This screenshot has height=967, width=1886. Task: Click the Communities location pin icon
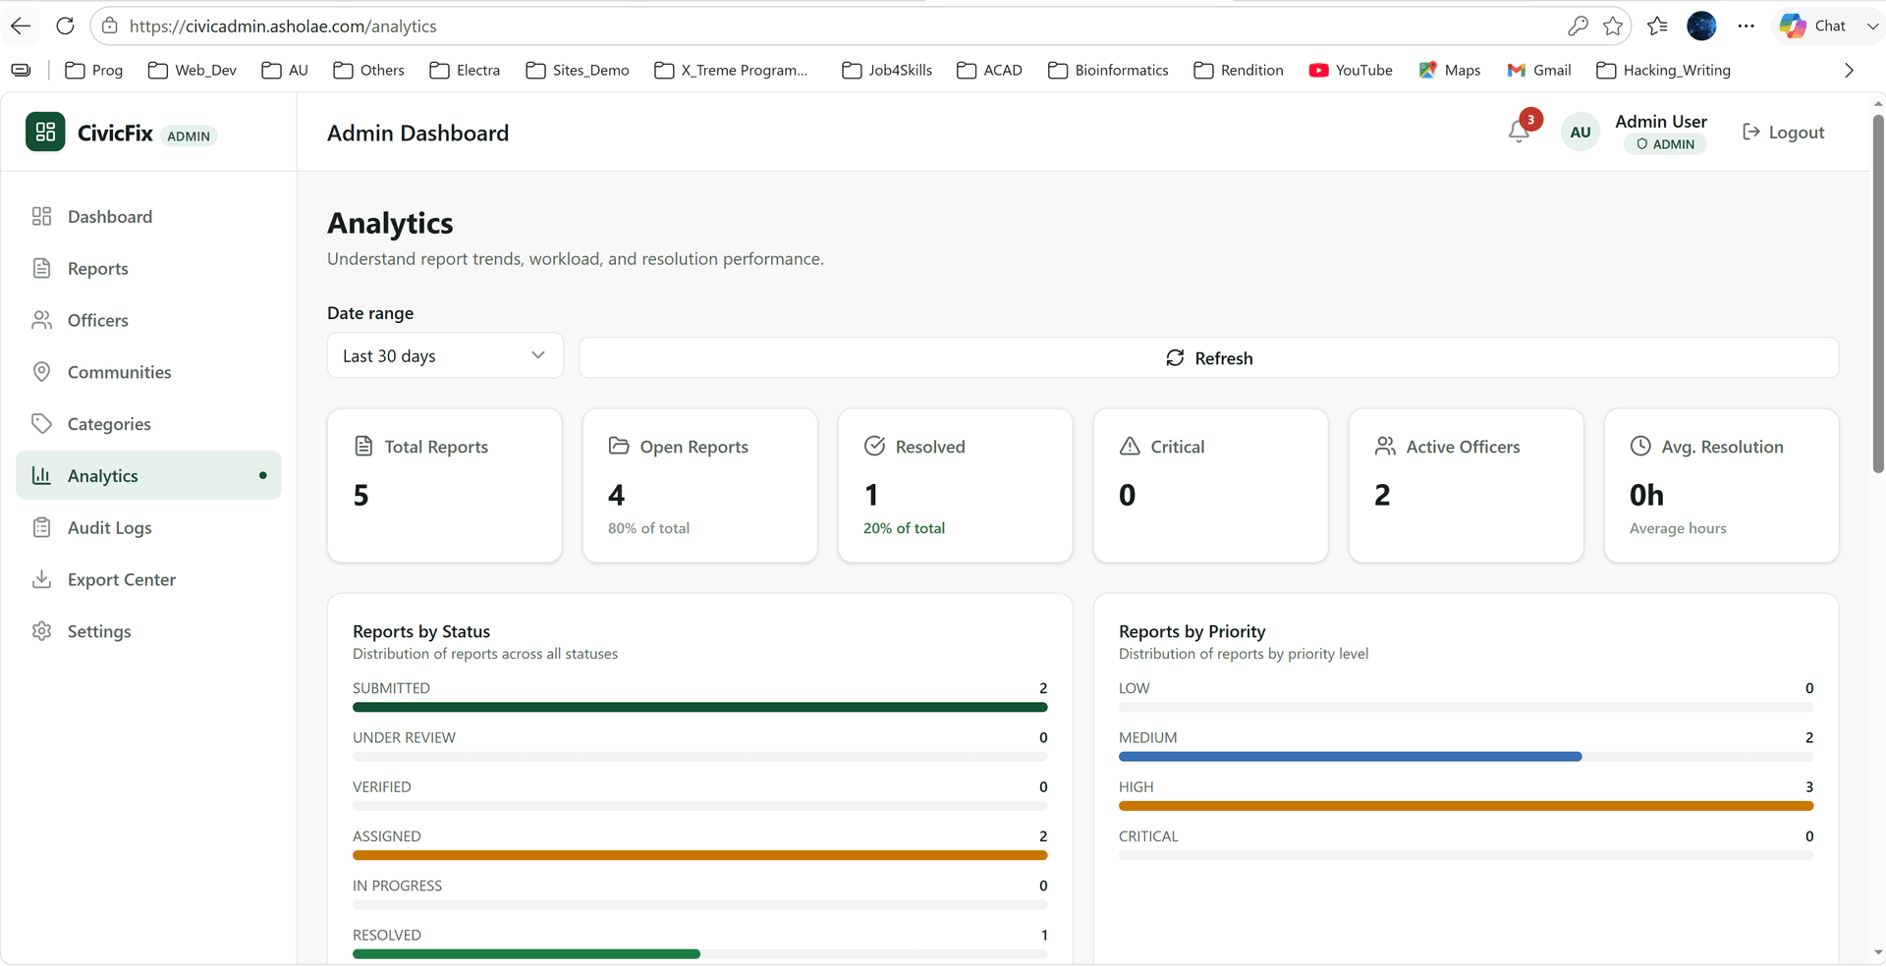(41, 372)
